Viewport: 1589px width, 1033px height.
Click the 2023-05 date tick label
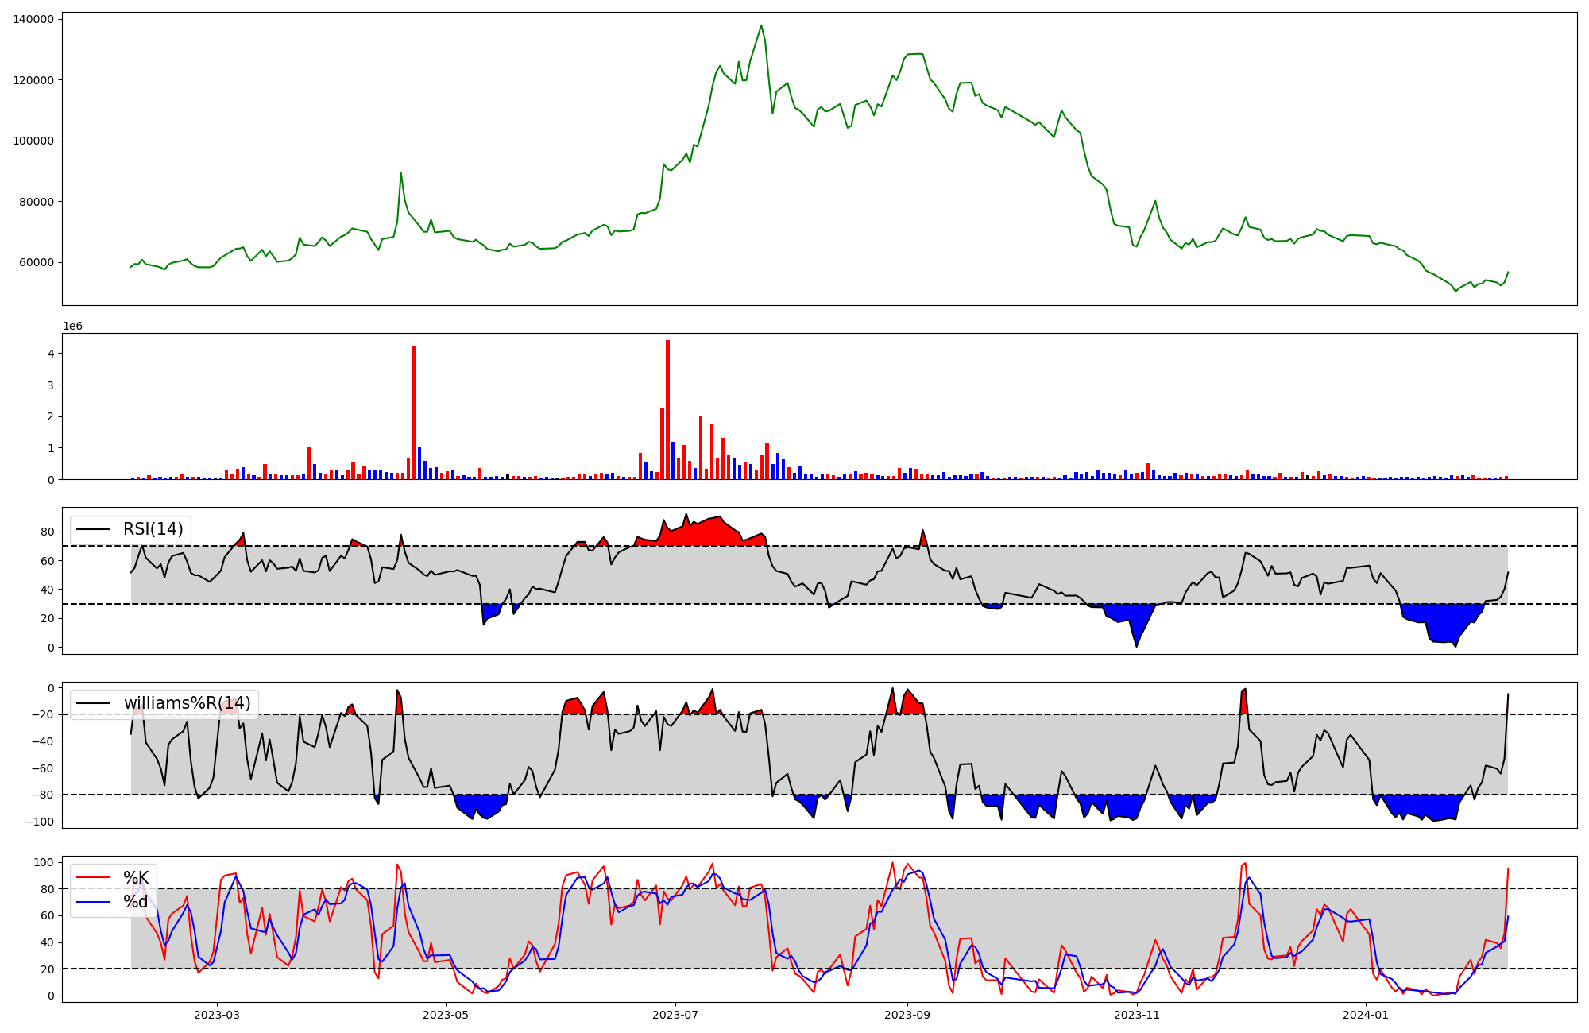(x=446, y=1015)
